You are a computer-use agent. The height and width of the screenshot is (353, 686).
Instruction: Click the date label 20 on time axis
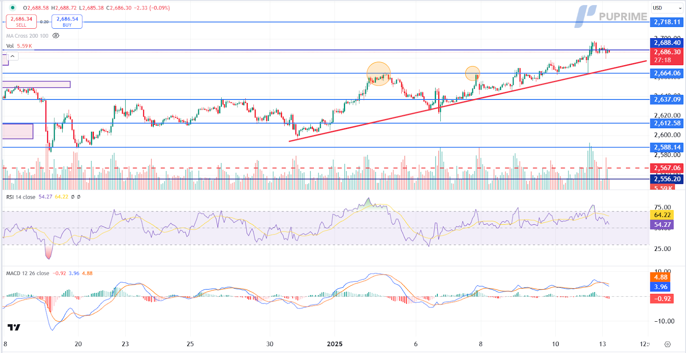point(78,344)
